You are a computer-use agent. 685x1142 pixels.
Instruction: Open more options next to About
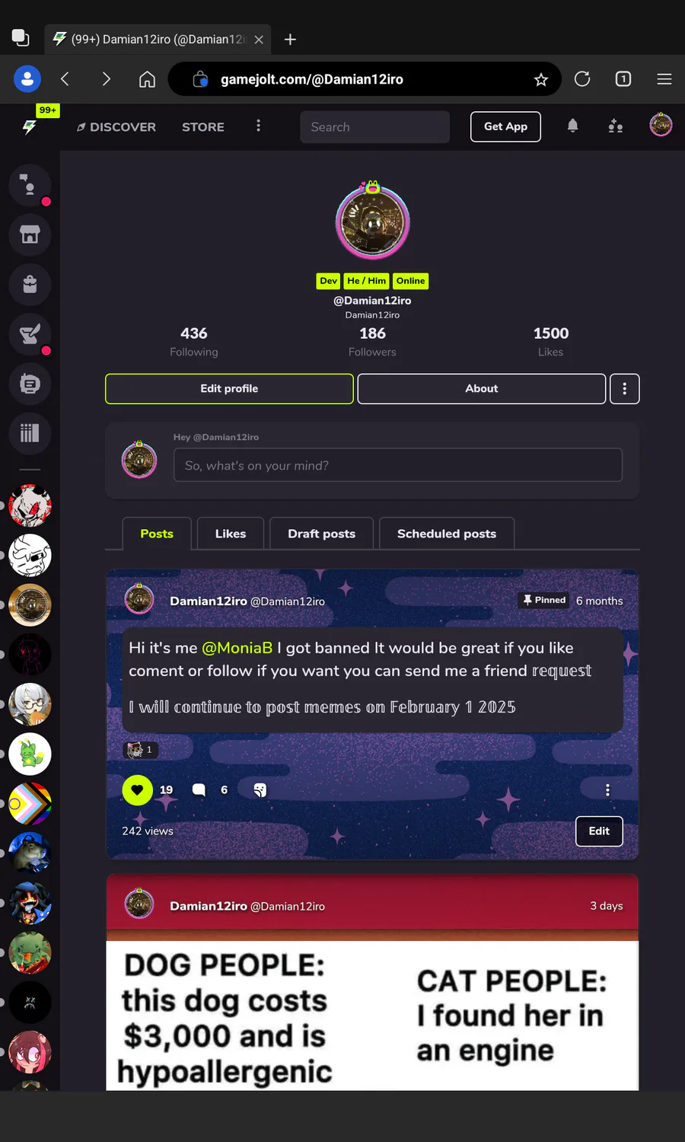[x=624, y=388]
